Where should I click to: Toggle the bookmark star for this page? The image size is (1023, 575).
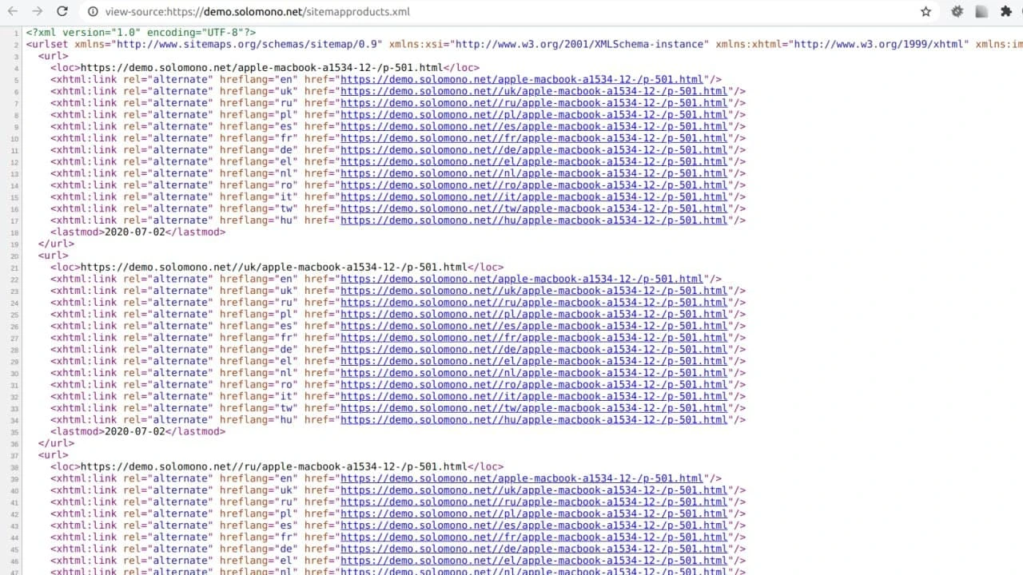coord(925,11)
